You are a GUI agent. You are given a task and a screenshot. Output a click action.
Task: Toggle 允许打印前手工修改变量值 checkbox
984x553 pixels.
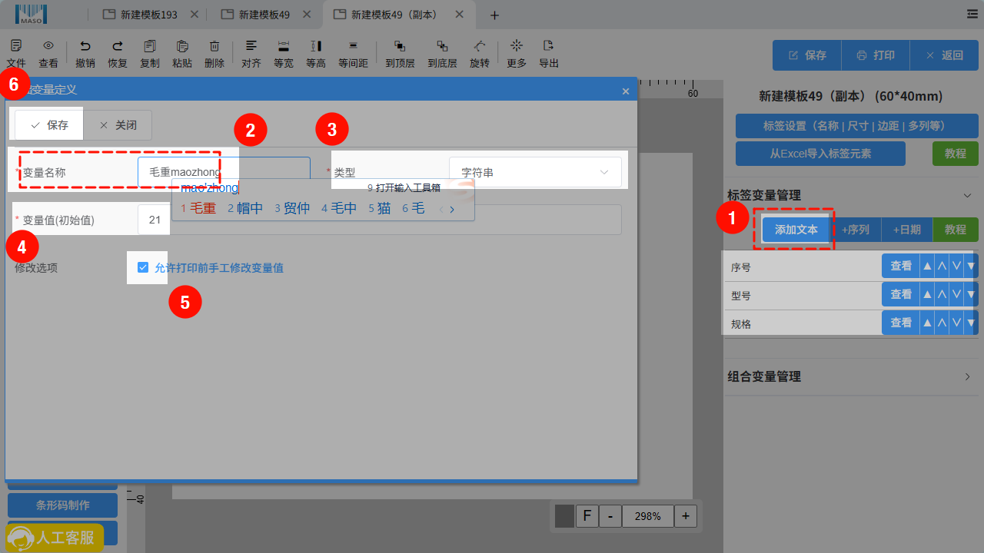coord(143,267)
